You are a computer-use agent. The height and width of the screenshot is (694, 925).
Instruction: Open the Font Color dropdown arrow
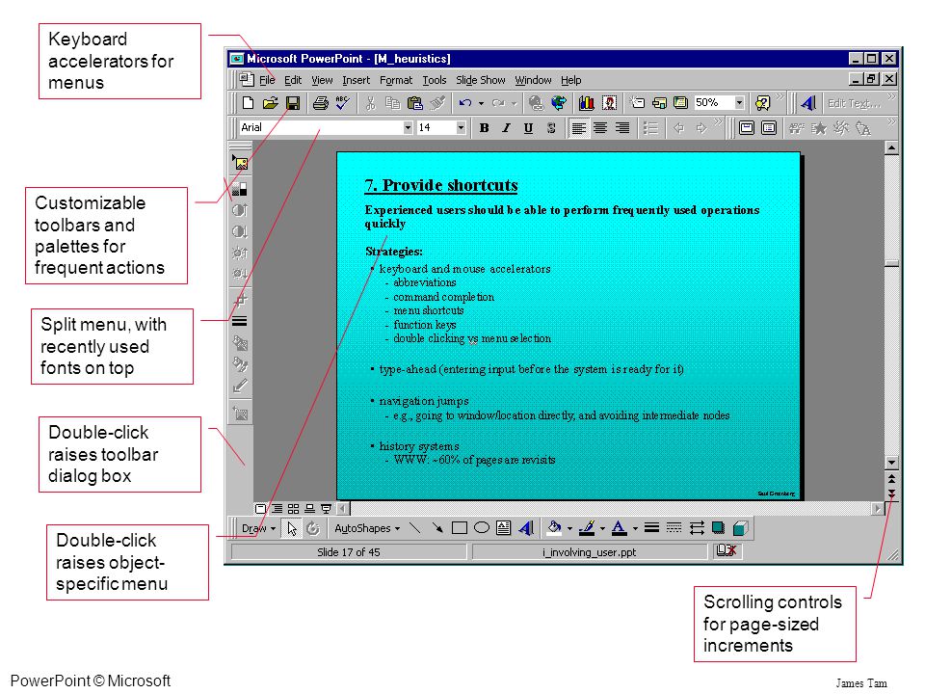click(635, 529)
